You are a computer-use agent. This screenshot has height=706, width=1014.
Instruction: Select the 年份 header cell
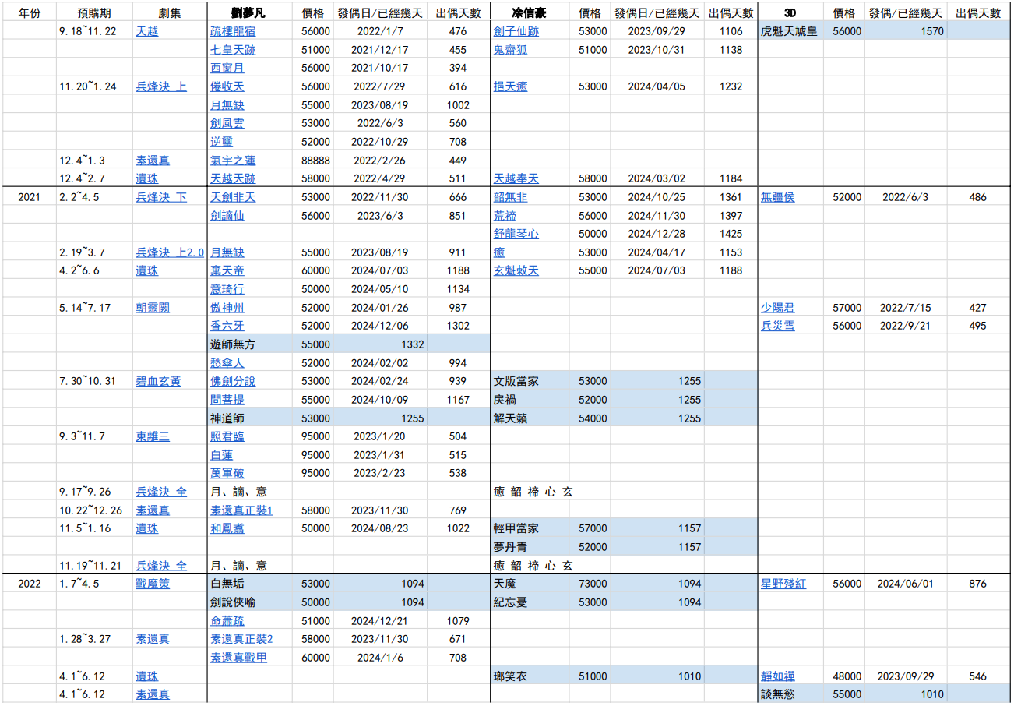29,12
